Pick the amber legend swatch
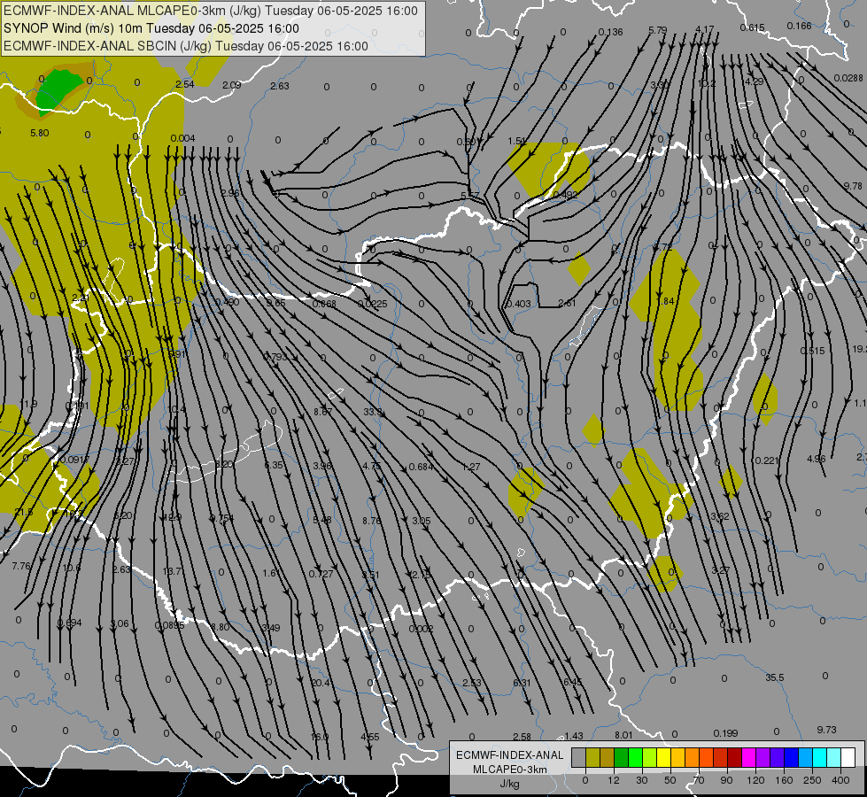 point(677,757)
